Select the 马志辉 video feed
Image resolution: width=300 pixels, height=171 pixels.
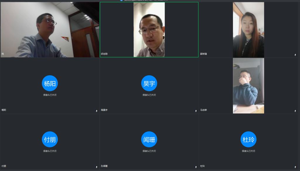(x=248, y=85)
